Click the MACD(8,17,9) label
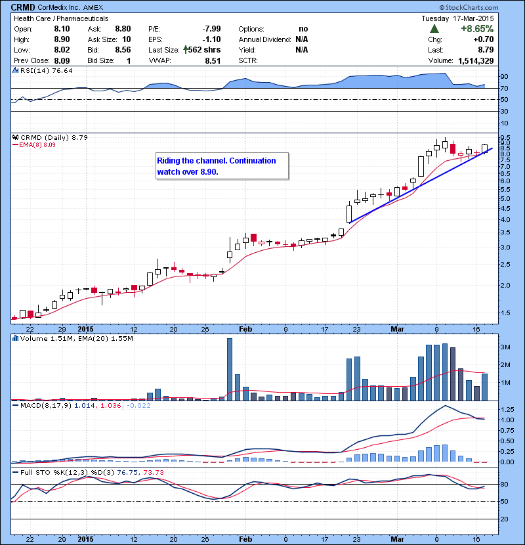 (46, 405)
